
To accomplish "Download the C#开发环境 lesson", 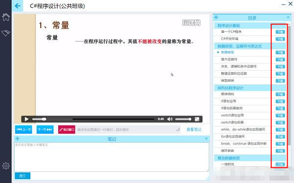I will point(280,39).
